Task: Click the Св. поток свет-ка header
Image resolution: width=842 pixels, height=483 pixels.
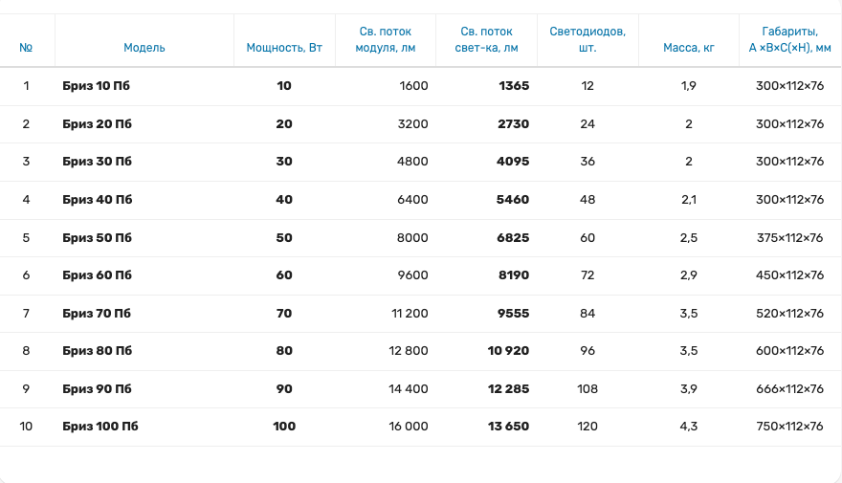Action: pyautogui.click(x=486, y=39)
